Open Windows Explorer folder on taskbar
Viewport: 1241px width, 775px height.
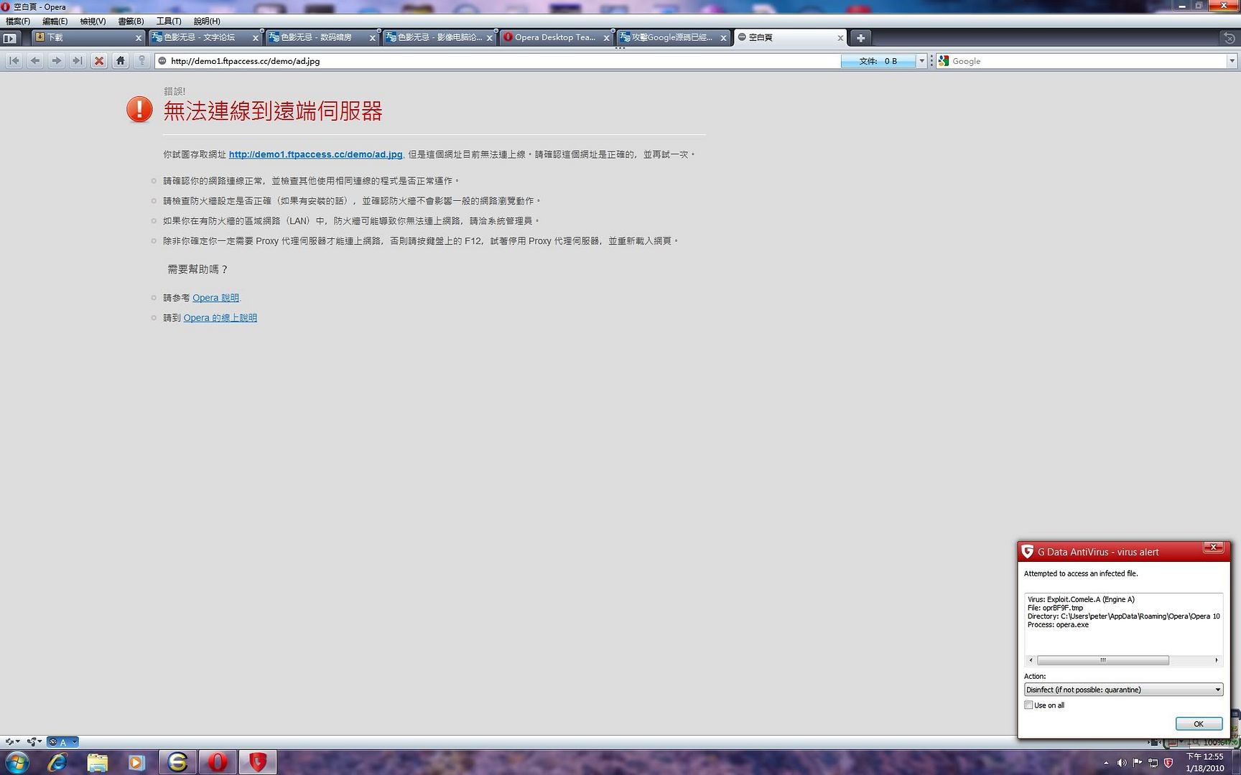[x=98, y=762]
